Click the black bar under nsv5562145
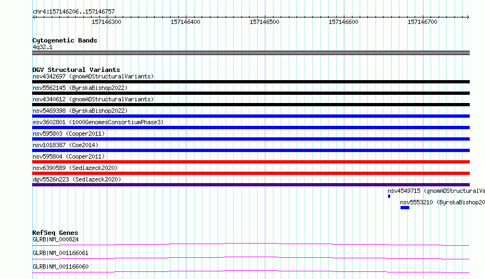Image resolution: width=485 pixels, height=279 pixels. coord(251,93)
